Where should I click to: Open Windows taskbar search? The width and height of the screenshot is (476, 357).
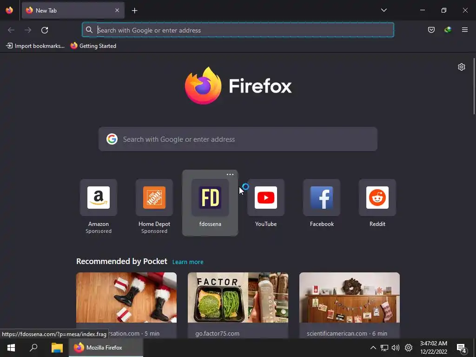(33, 348)
